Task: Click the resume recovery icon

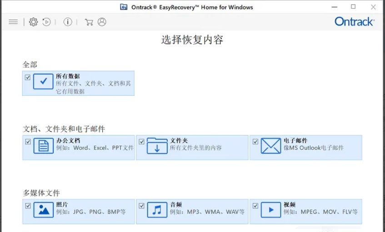Action: point(46,22)
